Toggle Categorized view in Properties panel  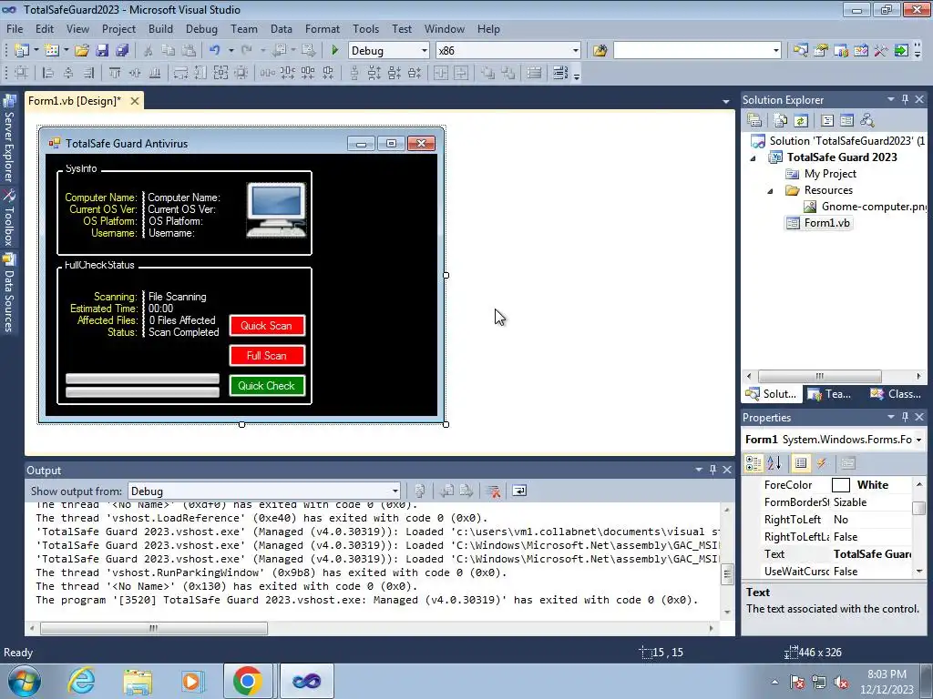[x=754, y=463]
